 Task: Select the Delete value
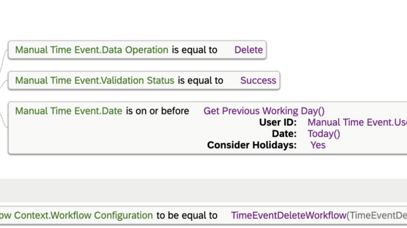click(248, 49)
